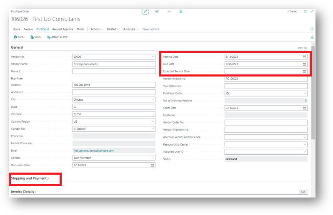Viewport: 333px width, 215px height.
Task: Switch to Prepare tab
Action: coord(28,29)
